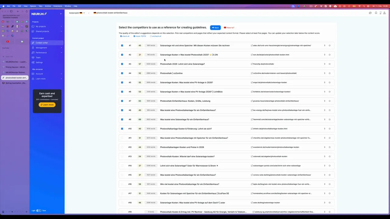
Task: Untick the checkbox for competitor #5
Action: pyautogui.click(x=122, y=82)
